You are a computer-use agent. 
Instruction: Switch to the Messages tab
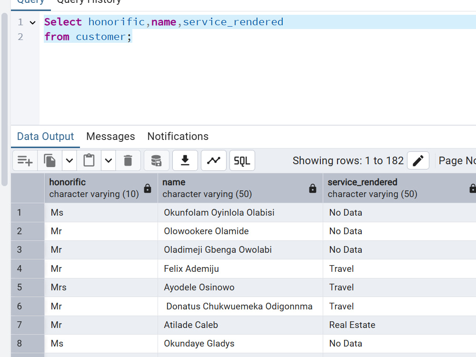pyautogui.click(x=110, y=136)
